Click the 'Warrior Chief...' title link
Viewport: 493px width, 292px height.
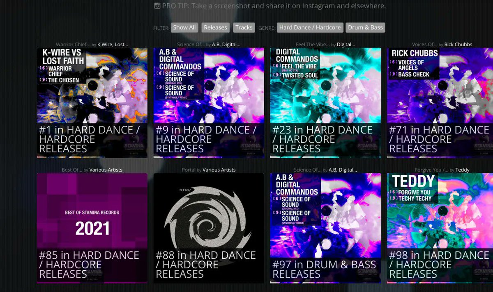pos(73,44)
